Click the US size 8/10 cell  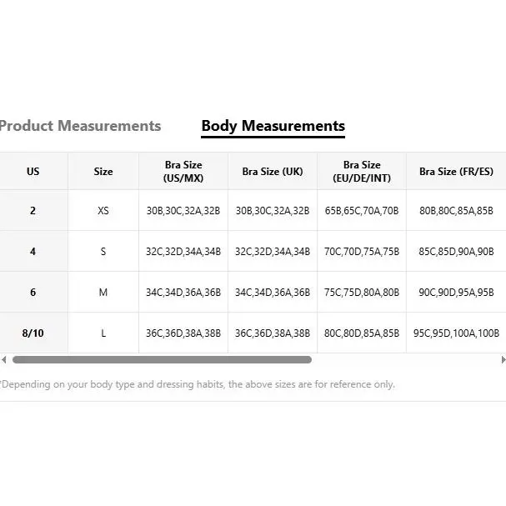[33, 333]
